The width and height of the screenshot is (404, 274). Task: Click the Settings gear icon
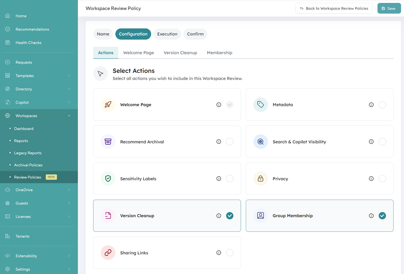coord(7,269)
